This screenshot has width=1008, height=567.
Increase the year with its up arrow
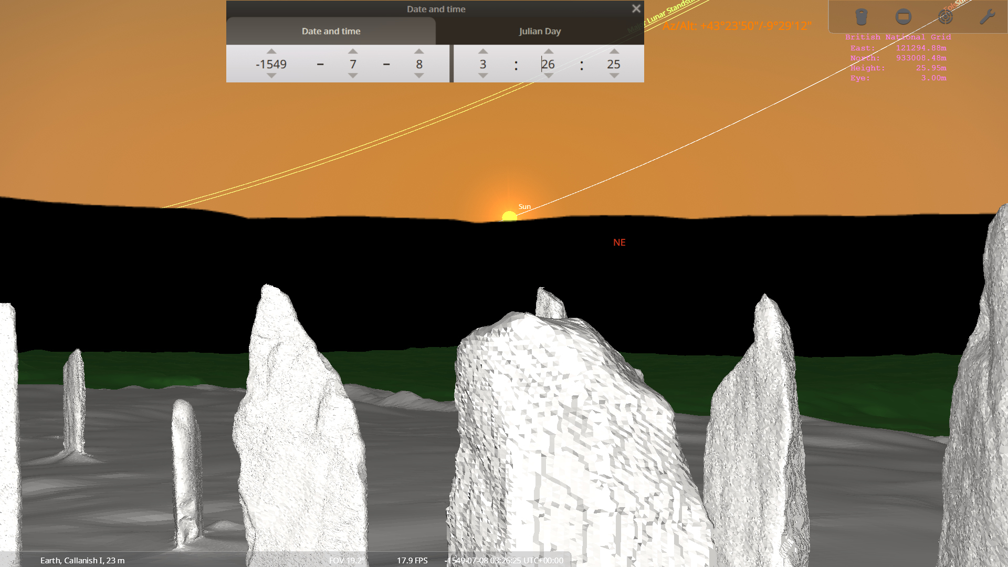[x=271, y=51]
